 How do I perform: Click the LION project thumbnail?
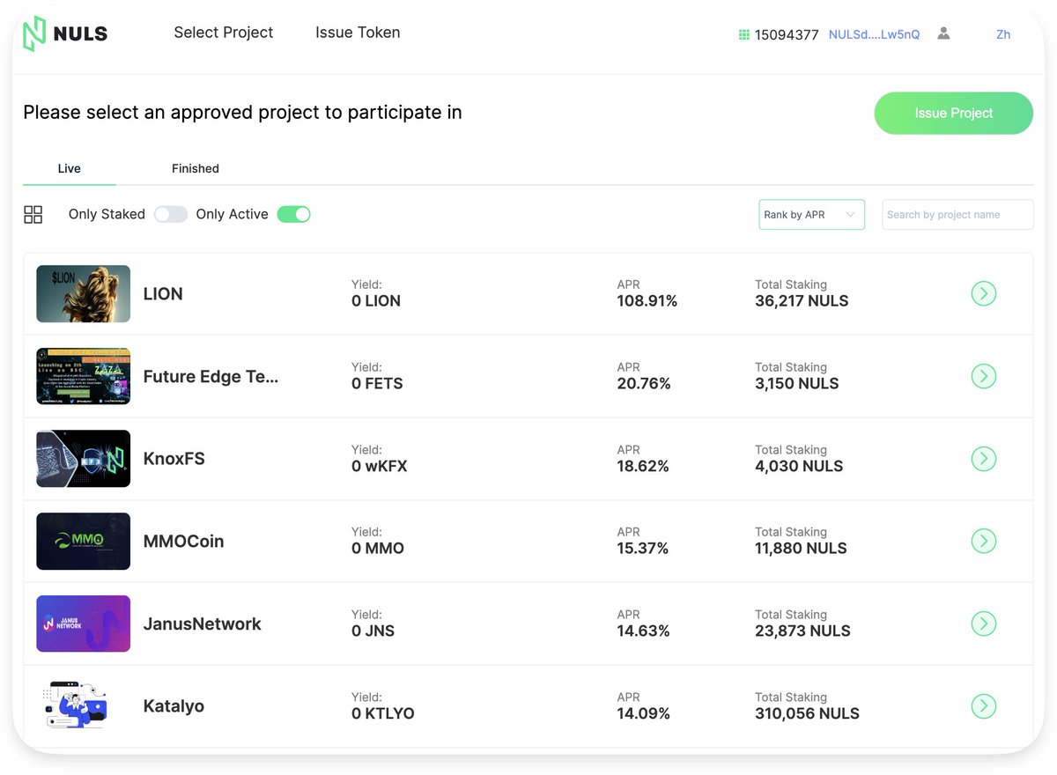click(83, 293)
